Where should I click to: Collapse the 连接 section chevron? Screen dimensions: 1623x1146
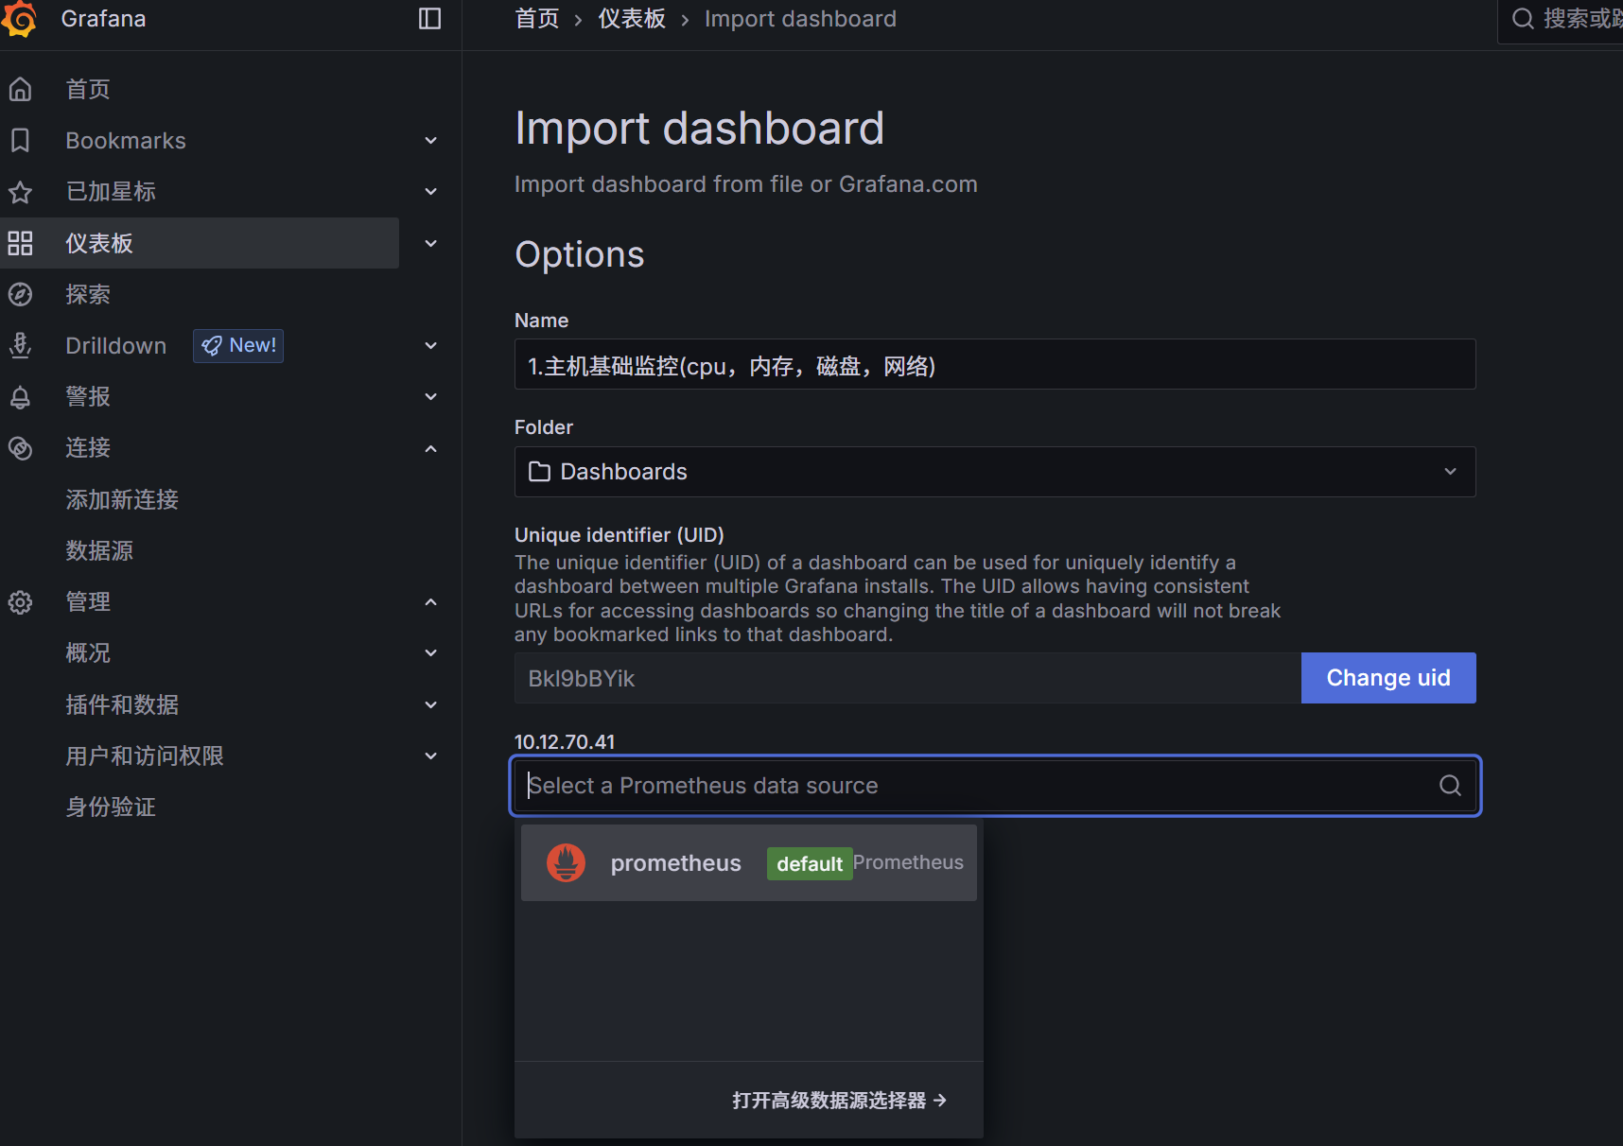pos(430,448)
